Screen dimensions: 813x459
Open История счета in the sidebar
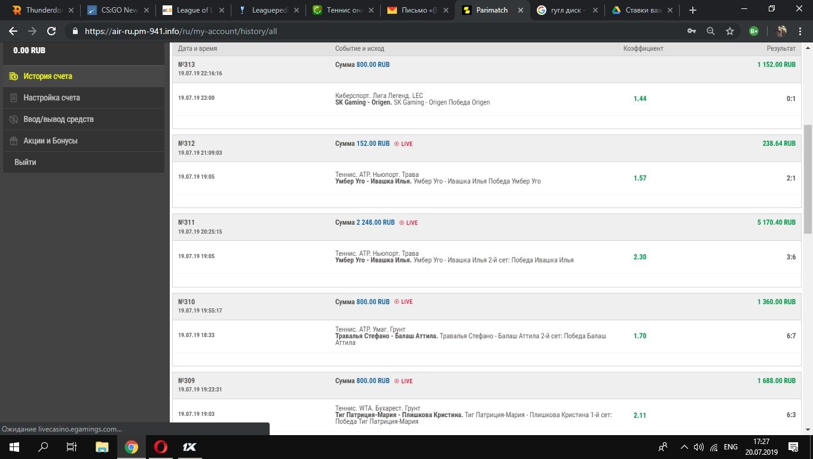48,76
